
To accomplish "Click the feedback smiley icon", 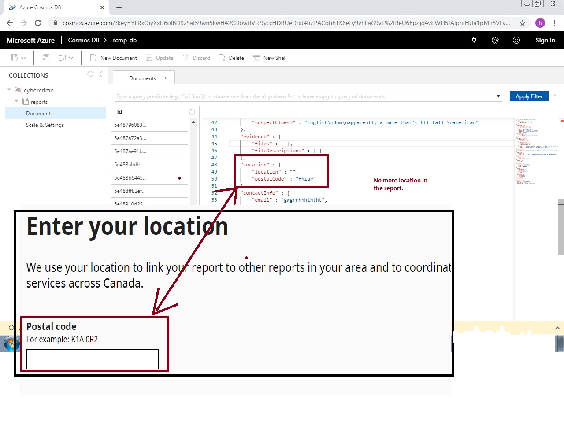I will [x=516, y=40].
